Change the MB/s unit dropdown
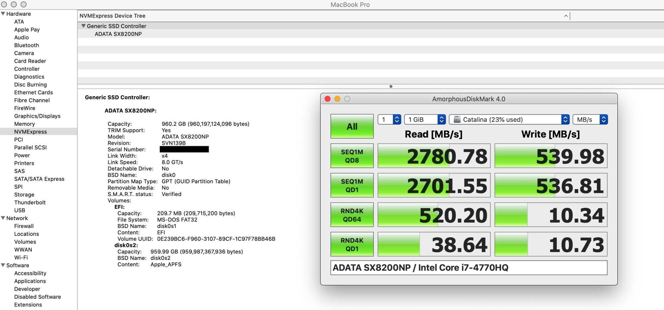 point(590,119)
